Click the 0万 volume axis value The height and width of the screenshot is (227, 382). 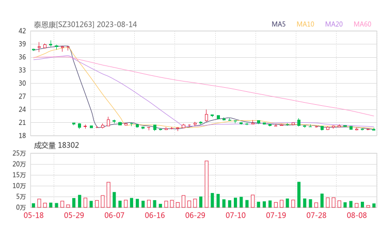[21, 207]
